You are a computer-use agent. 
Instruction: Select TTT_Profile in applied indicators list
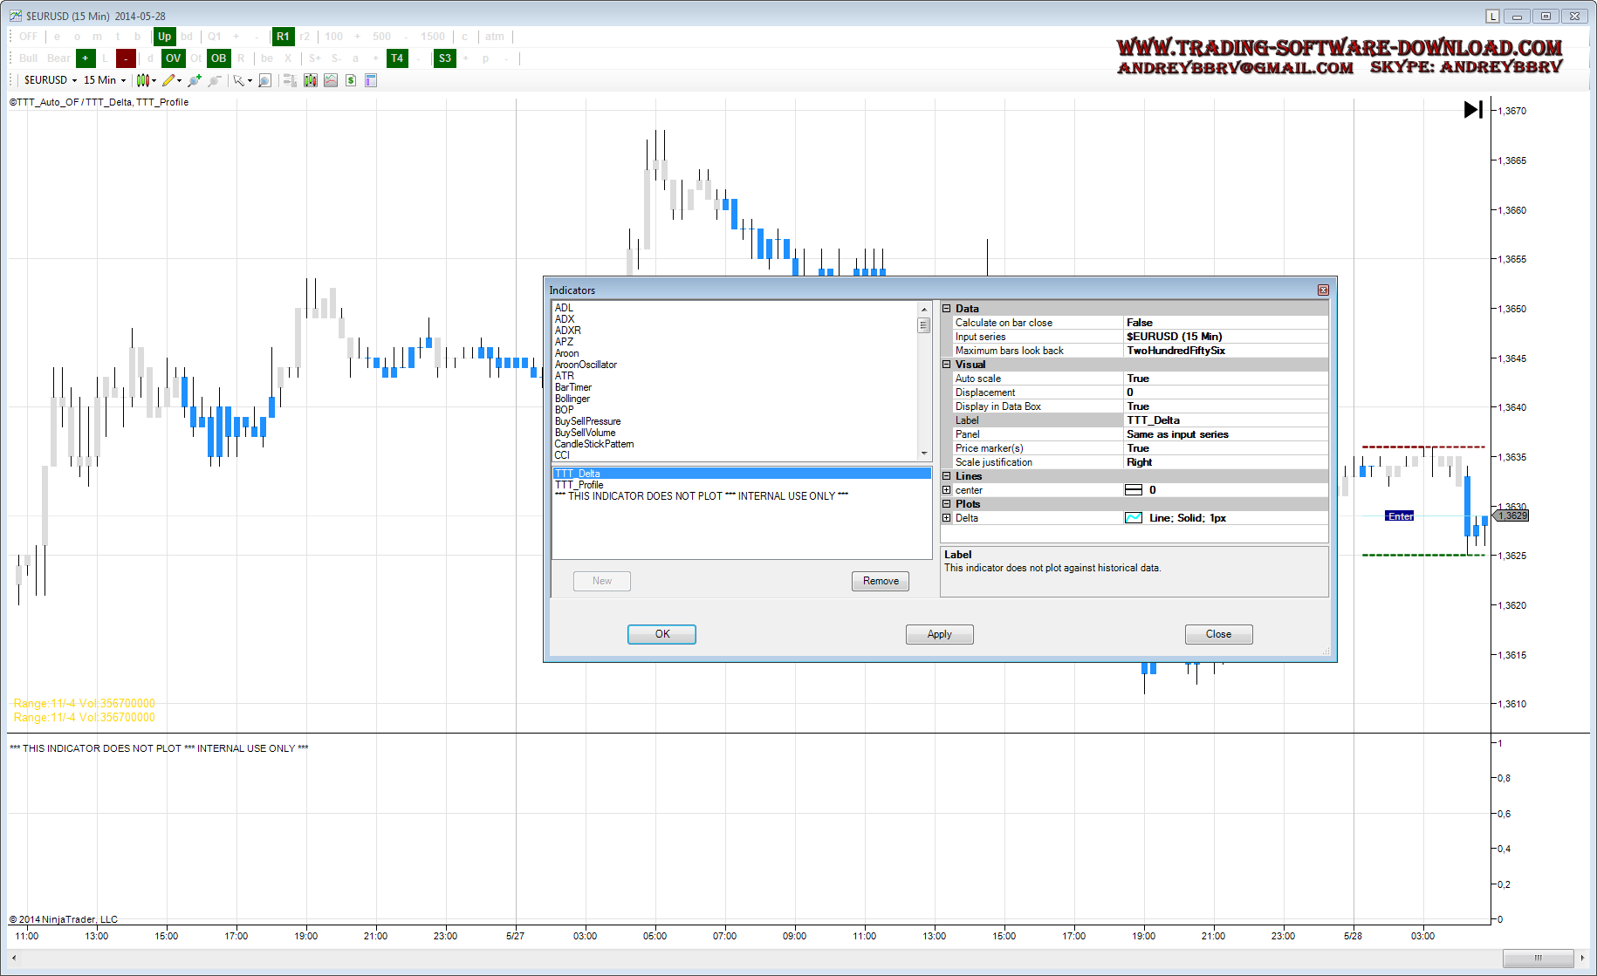pos(579,485)
